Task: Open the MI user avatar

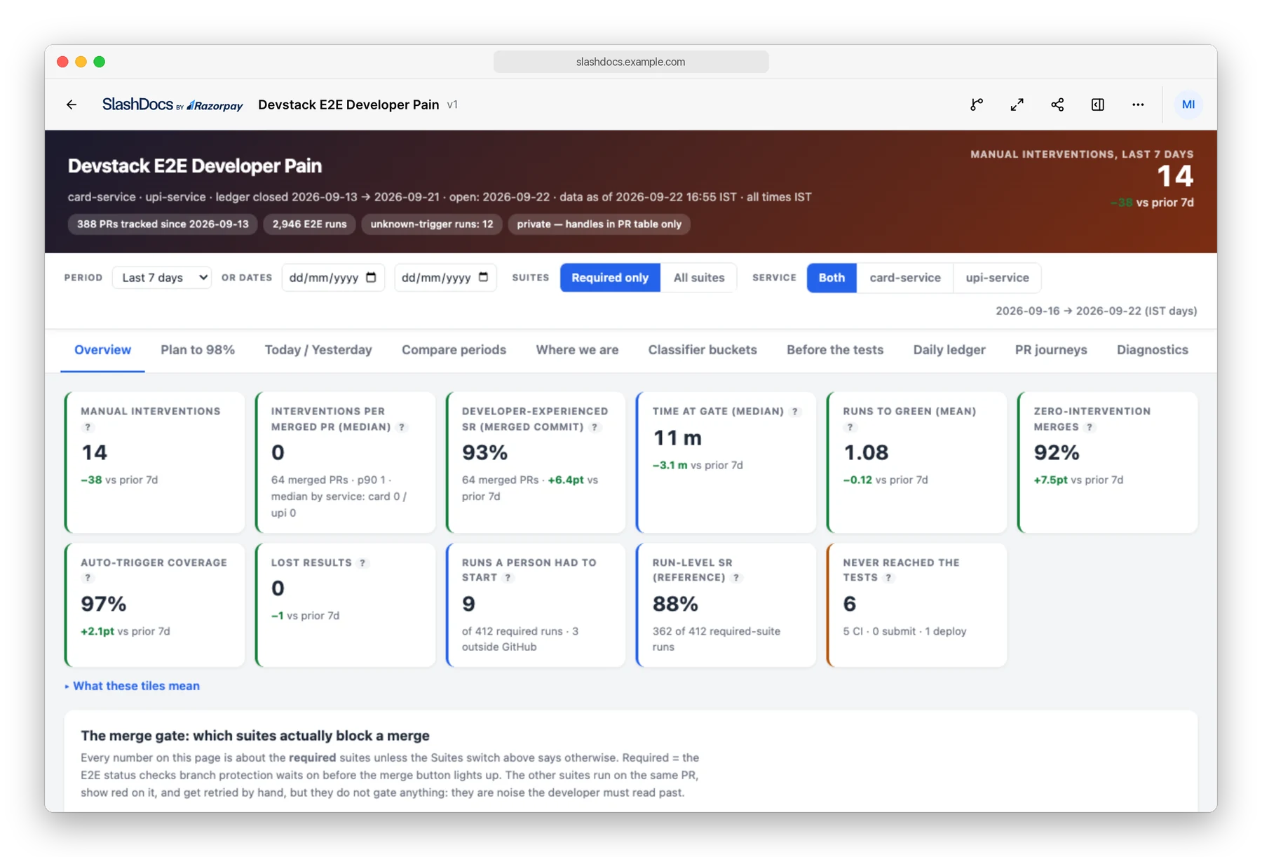Action: pyautogui.click(x=1188, y=104)
